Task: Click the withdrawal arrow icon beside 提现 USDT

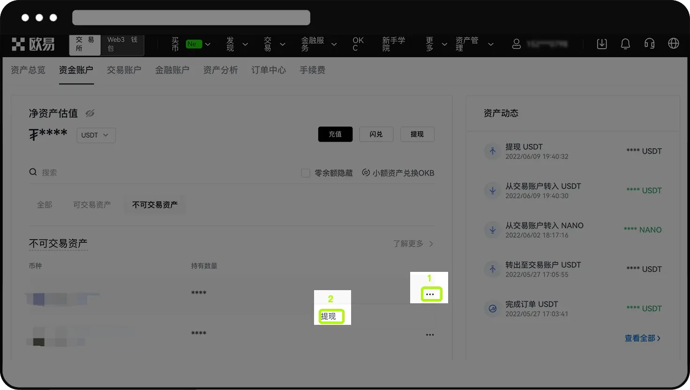Action: click(492, 151)
